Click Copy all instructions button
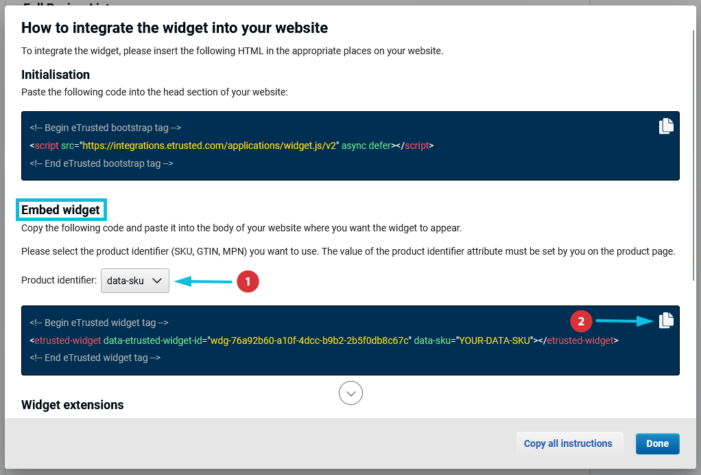The height and width of the screenshot is (475, 701). click(568, 443)
